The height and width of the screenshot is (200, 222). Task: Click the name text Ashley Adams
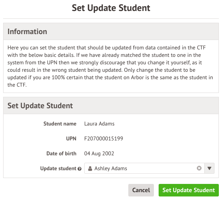pyautogui.click(x=111, y=168)
